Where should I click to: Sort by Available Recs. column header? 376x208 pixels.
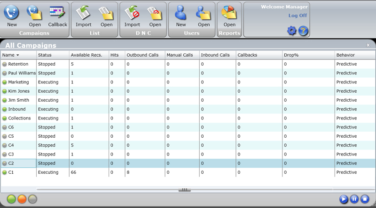(89, 55)
